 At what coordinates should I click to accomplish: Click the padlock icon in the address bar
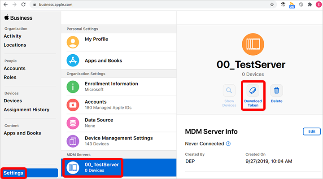tap(35, 4)
